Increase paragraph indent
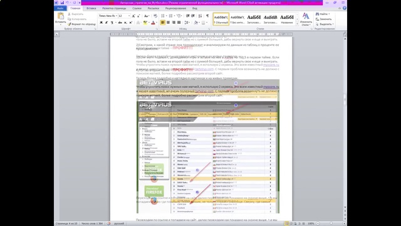 pyautogui.click(x=193, y=16)
